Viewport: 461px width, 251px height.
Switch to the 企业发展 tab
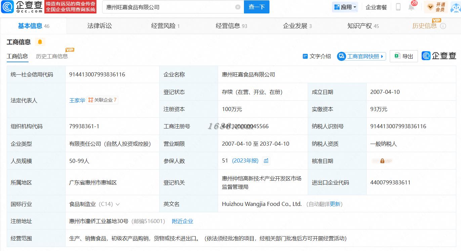click(x=297, y=26)
